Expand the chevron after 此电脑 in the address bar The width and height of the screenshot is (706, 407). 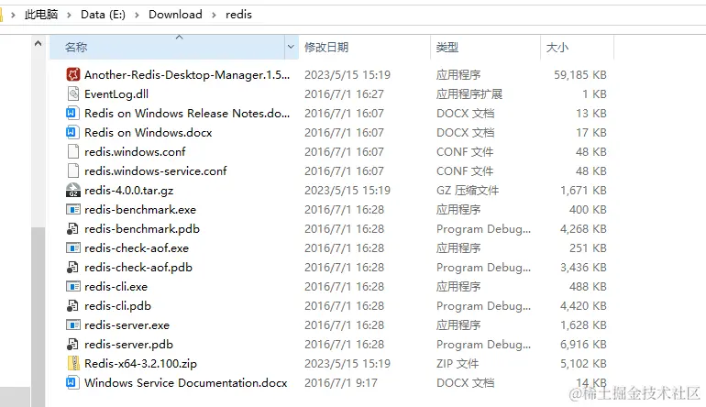click(69, 15)
